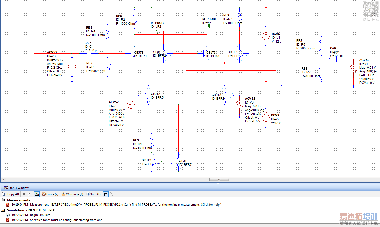Clear selected status message X icon
Viewport: 380px width, 227px height.
coord(24,194)
